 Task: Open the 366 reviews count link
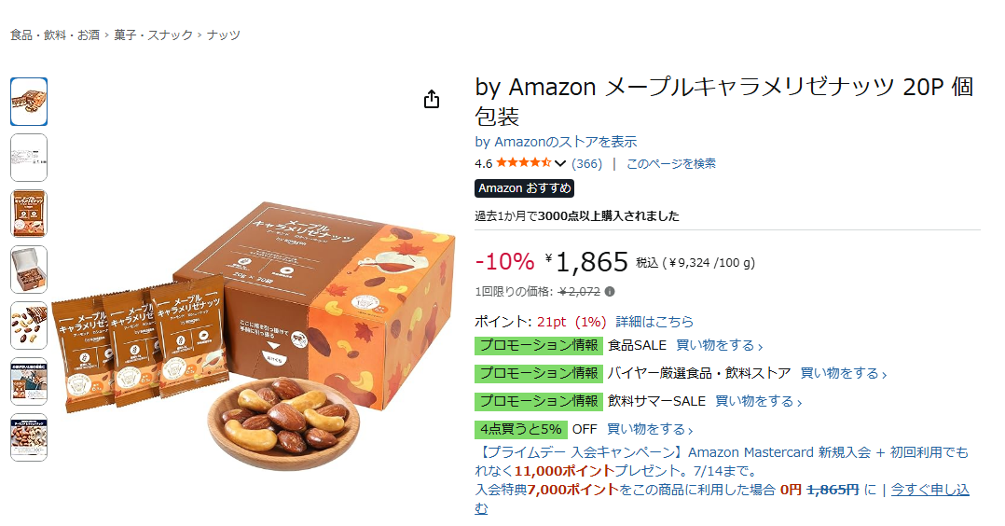(x=586, y=163)
